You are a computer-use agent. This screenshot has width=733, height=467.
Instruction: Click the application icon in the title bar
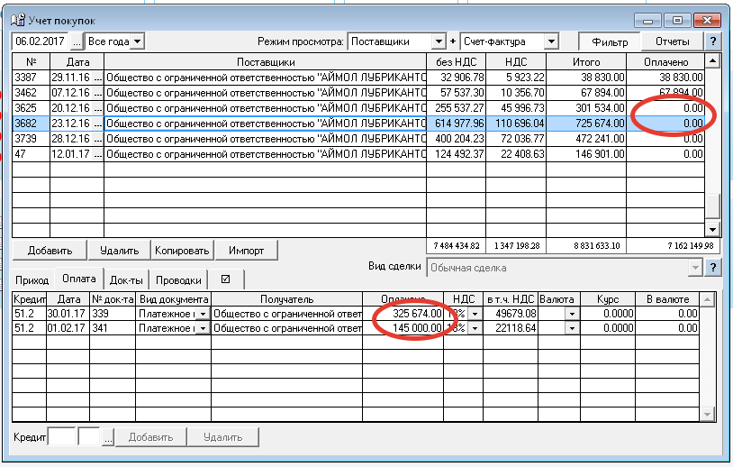pos(17,20)
